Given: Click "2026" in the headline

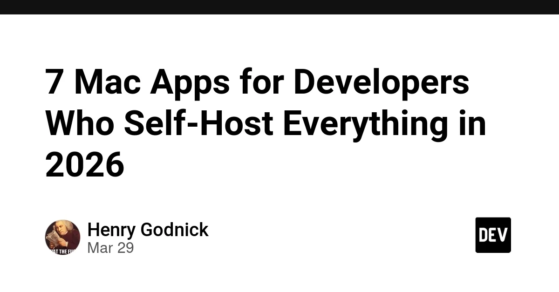Looking at the screenshot, I should coord(85,165).
